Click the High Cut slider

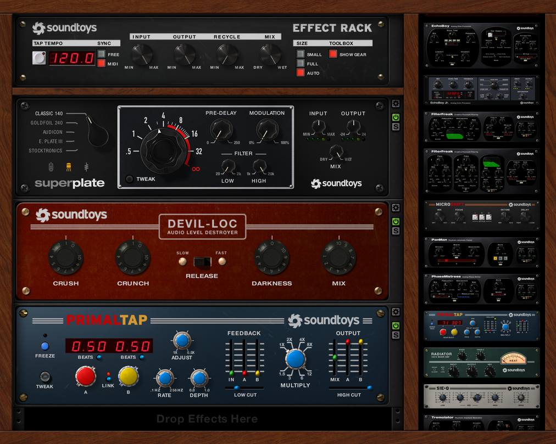349,388
